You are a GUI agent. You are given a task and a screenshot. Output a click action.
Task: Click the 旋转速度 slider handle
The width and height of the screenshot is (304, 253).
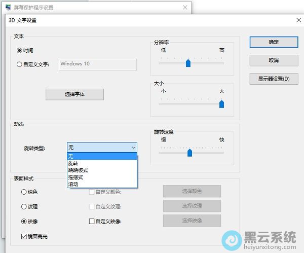[189, 153]
